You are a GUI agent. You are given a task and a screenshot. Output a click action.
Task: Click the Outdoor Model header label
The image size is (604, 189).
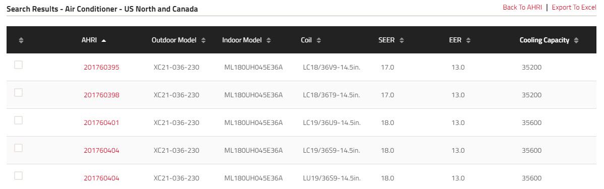174,40
